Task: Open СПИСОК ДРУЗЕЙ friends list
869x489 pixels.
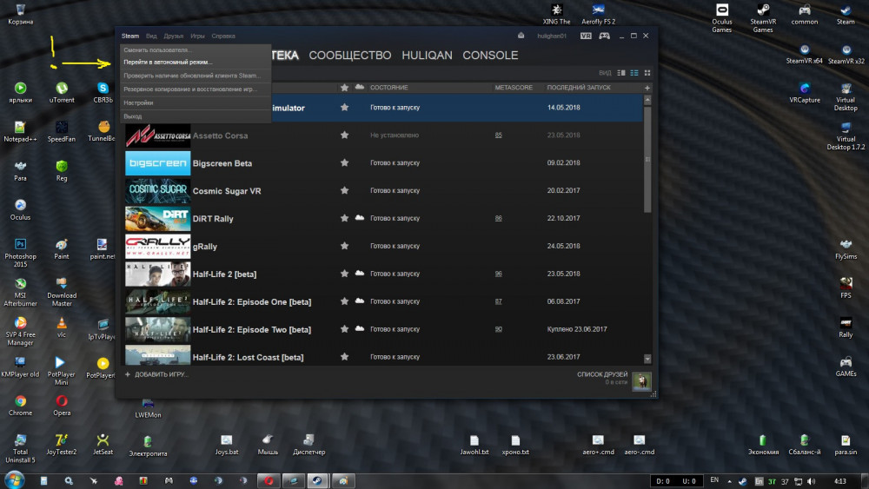Action: click(602, 374)
